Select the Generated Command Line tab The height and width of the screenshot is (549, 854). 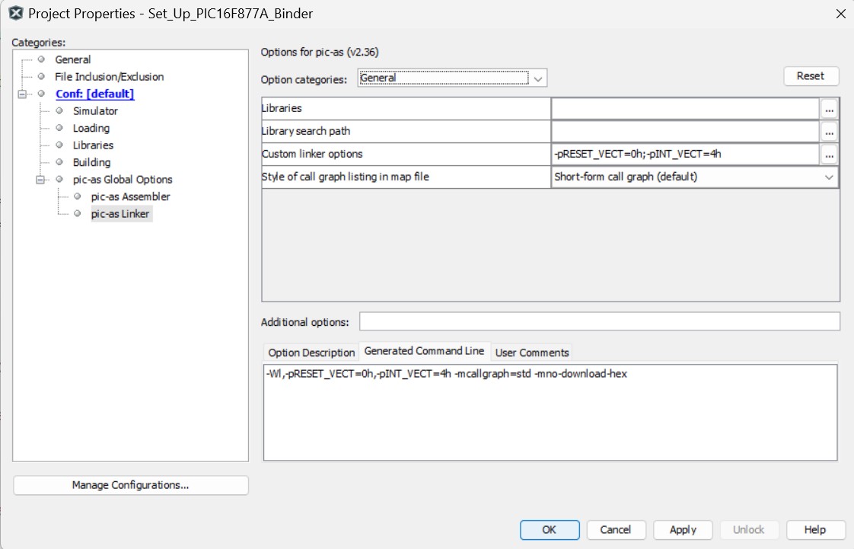424,351
